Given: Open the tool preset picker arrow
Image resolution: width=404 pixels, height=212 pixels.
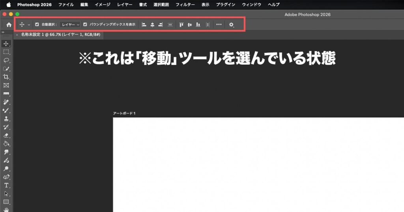Looking at the screenshot, I should click(x=29, y=25).
